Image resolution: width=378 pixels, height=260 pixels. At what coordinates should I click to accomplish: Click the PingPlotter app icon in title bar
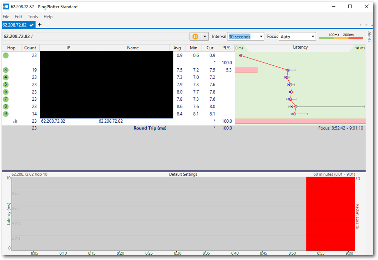point(6,6)
